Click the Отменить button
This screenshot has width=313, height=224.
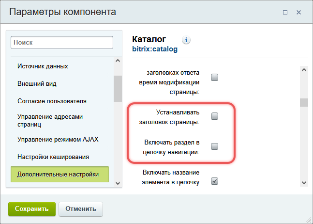pos(81,209)
